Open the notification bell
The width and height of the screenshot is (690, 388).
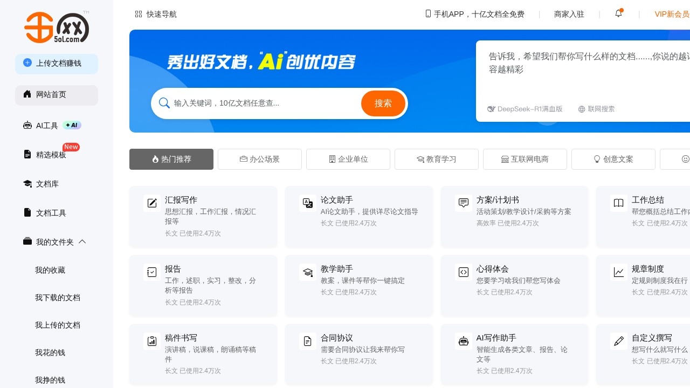618,13
